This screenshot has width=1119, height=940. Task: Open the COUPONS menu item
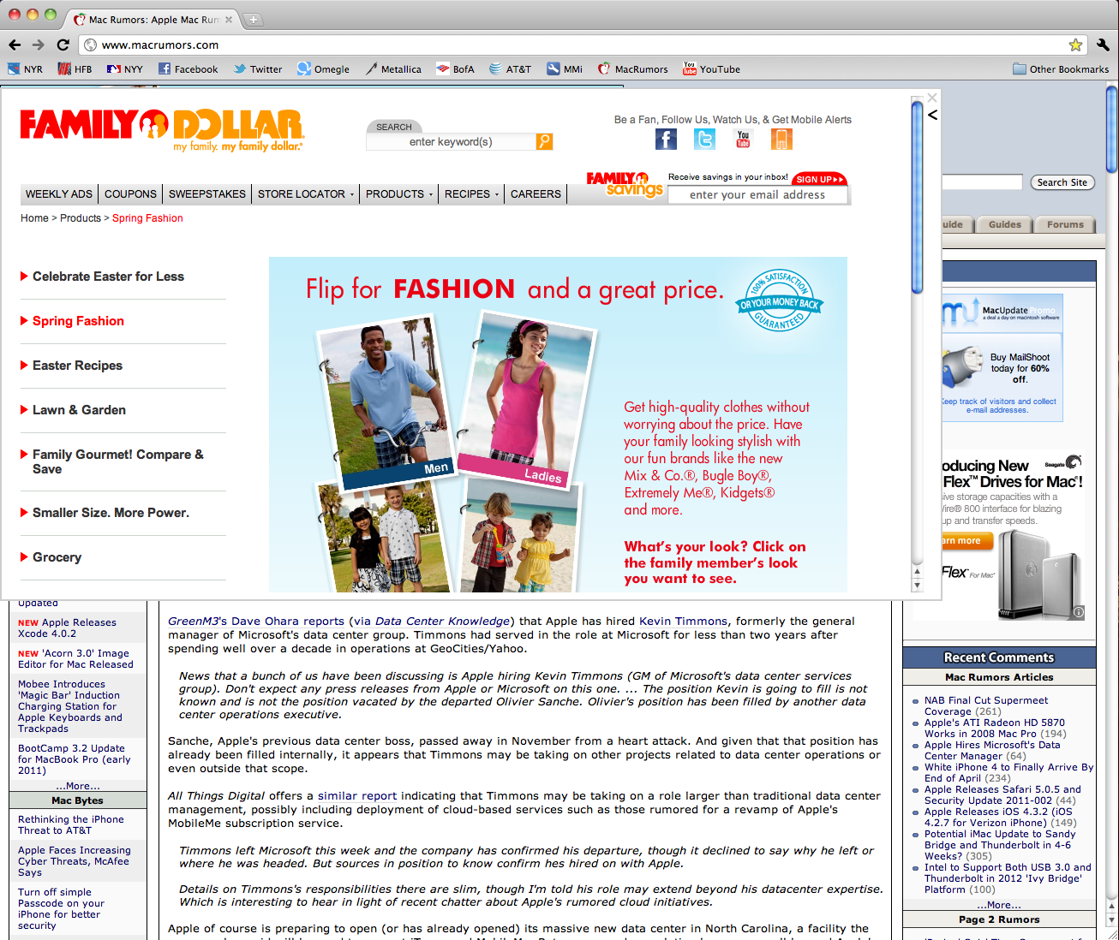click(130, 194)
